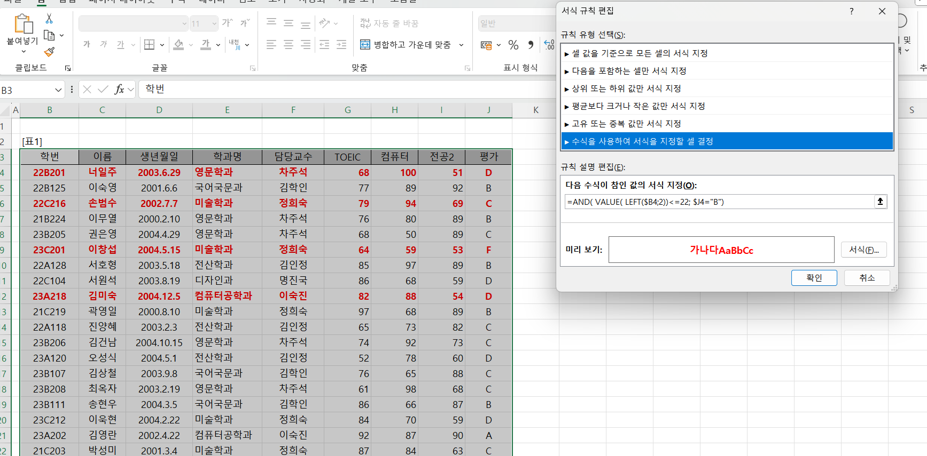Click the accounting number format icon
Image resolution: width=927 pixels, height=456 pixels.
pos(486,45)
